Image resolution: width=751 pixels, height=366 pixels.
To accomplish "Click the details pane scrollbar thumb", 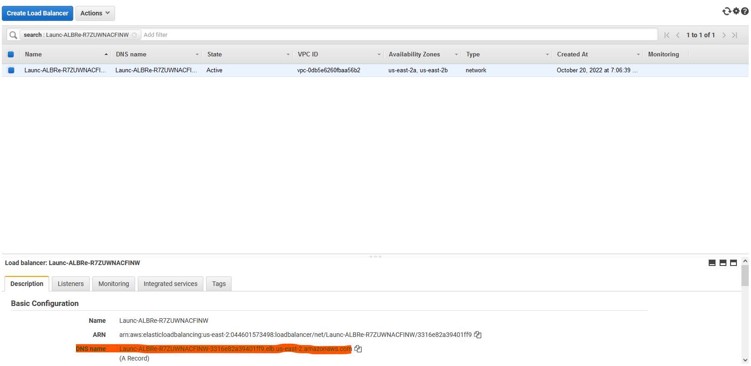I will 745,276.
